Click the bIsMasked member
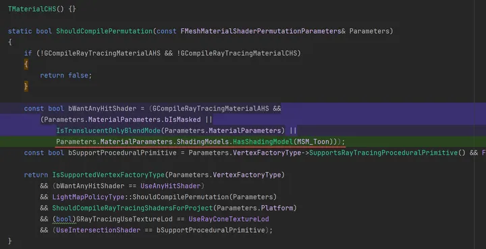 pyautogui.click(x=182, y=119)
